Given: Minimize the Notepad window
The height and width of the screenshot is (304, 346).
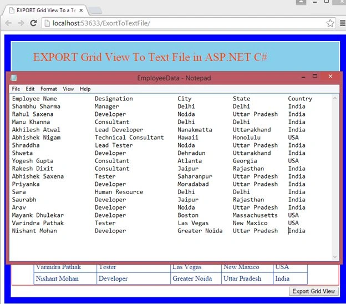Looking at the screenshot, I should click(303, 77).
